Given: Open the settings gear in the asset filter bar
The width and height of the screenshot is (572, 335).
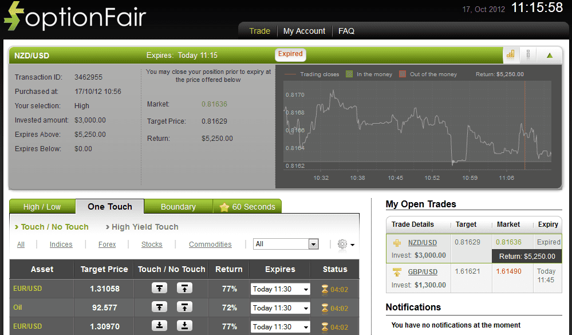Looking at the screenshot, I should (x=342, y=244).
